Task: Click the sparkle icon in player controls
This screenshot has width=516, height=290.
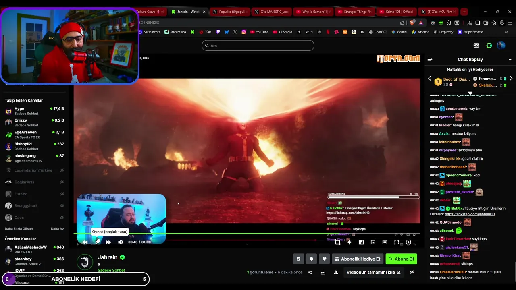Action: click(x=349, y=242)
